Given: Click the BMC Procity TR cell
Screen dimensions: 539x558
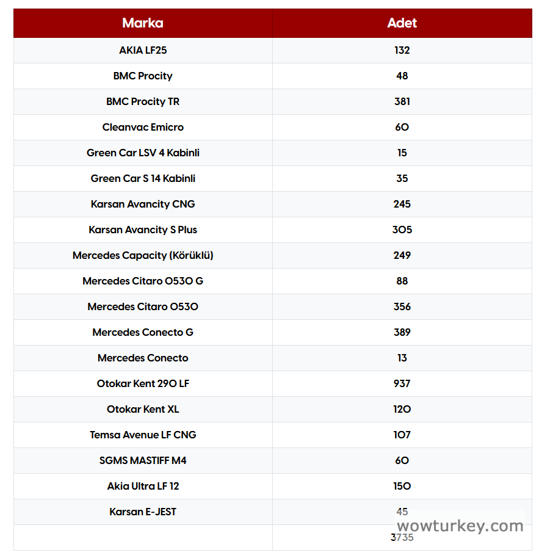Looking at the screenshot, I should pos(143,101).
